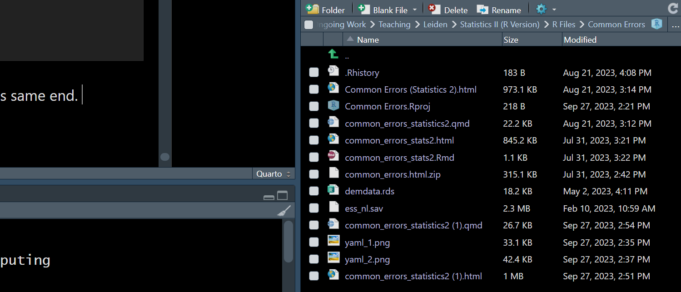The width and height of the screenshot is (681, 292).
Task: Tick the checkbox for ess_nl.sav
Action: [314, 208]
